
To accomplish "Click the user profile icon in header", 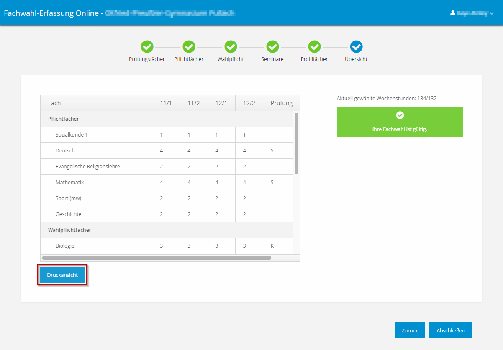I will pos(452,13).
